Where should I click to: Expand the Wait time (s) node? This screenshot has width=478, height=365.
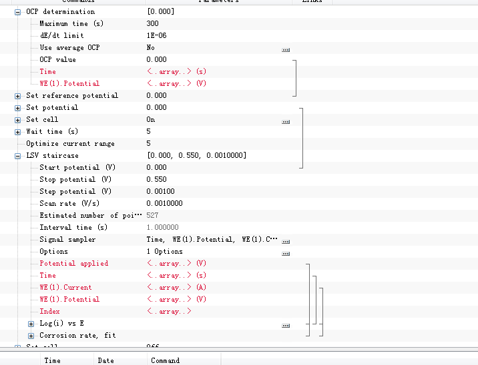pos(17,132)
